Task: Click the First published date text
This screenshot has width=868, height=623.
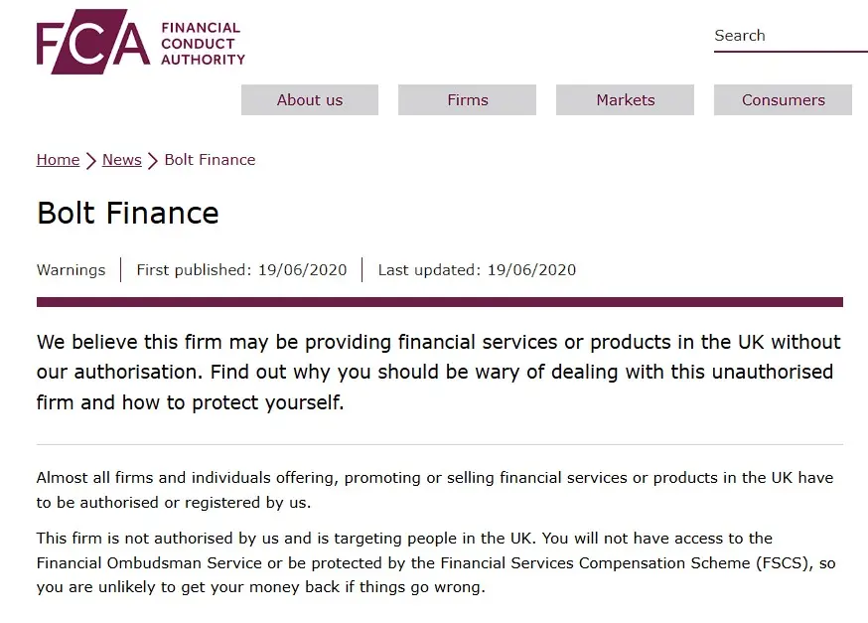Action: click(241, 269)
